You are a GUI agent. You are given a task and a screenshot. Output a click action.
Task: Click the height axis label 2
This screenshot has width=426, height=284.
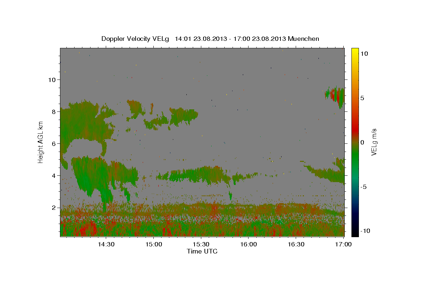coord(54,208)
